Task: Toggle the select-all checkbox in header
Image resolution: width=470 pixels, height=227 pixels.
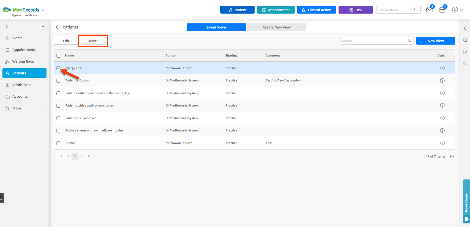Action: click(58, 56)
